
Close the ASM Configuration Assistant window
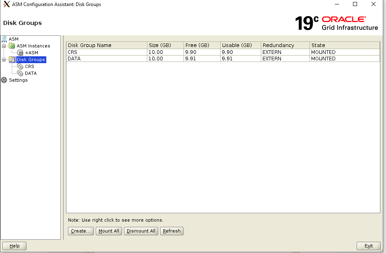[x=374, y=4]
